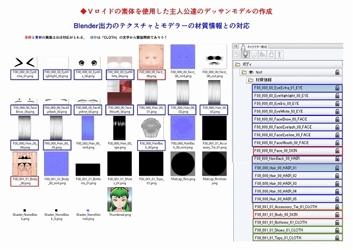The image size is (353, 250).
Task: Toggle the eye visibility icon on test row
Action: [251, 72]
